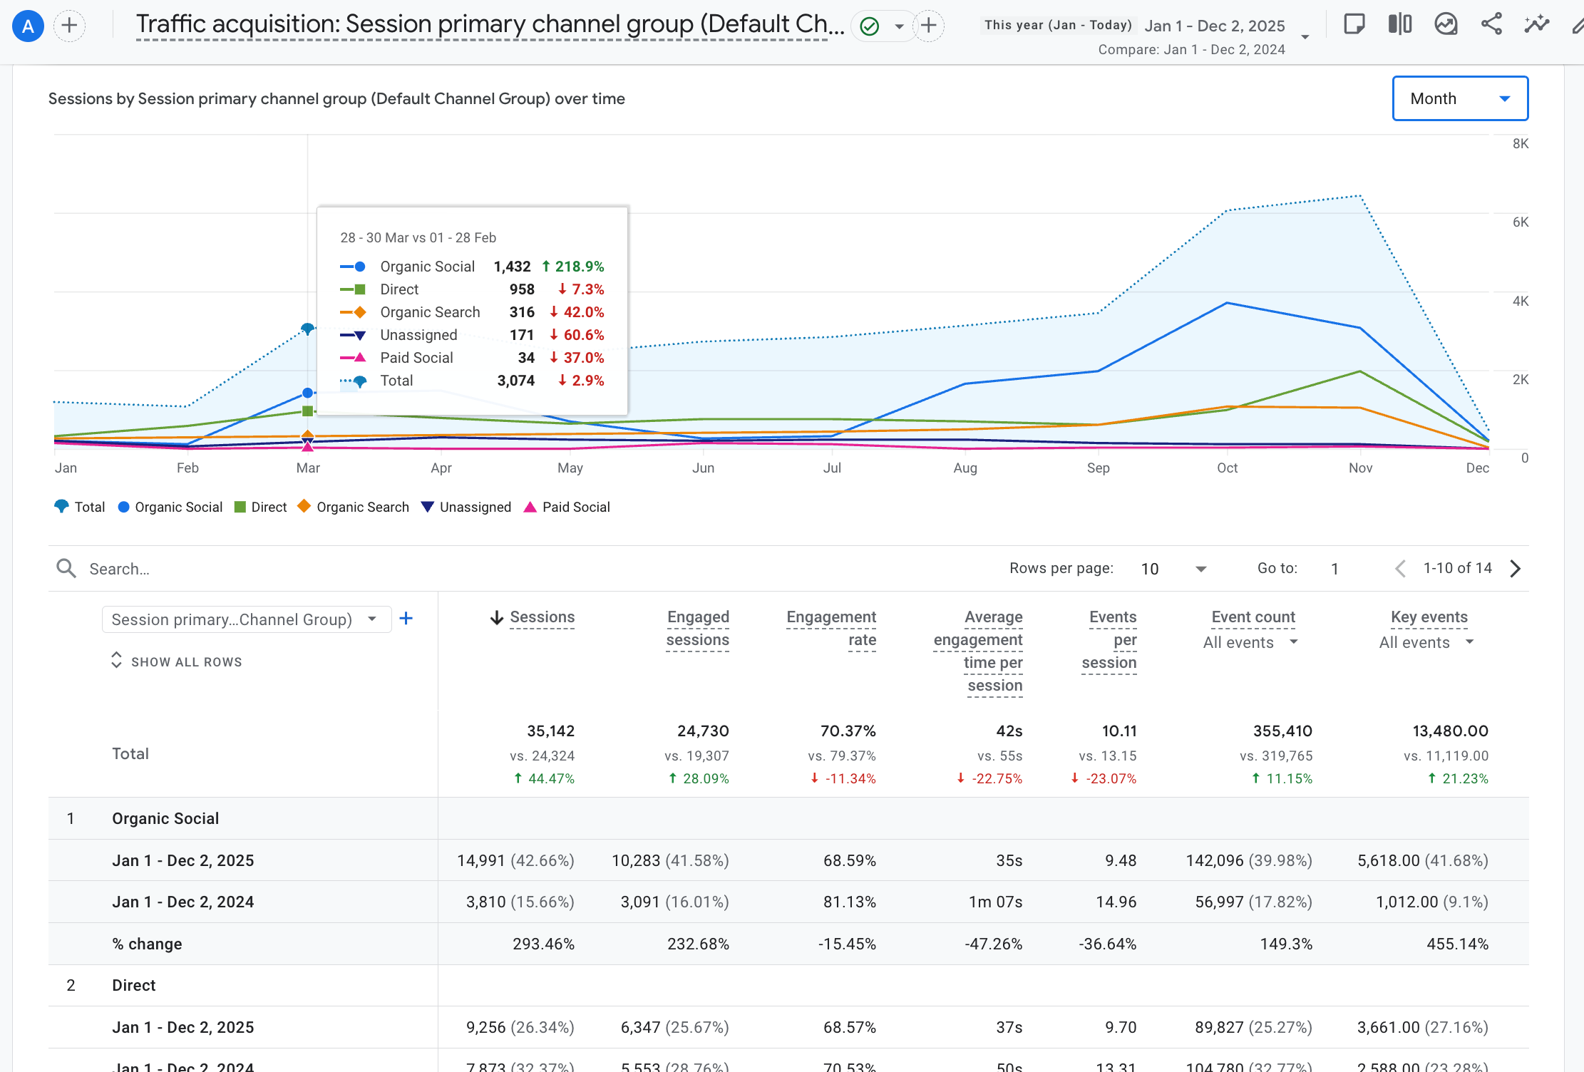The image size is (1584, 1072).
Task: Click the Share this report icon
Action: (x=1491, y=25)
